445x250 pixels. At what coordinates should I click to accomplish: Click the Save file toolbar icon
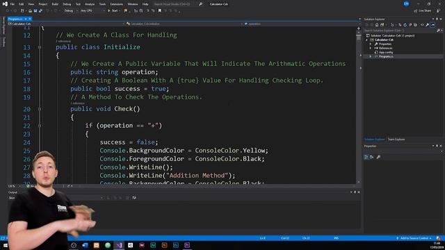(35, 11)
